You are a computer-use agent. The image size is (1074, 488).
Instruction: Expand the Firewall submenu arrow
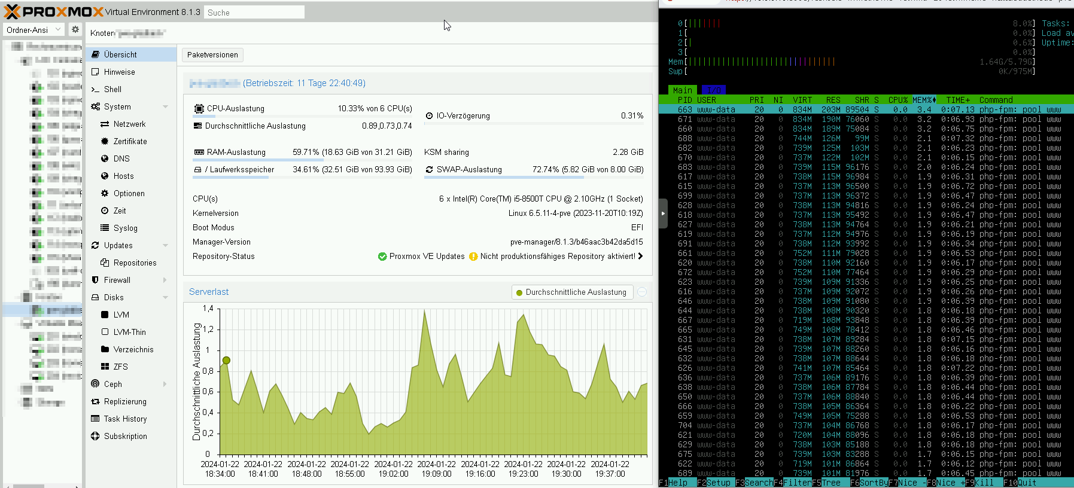pyautogui.click(x=166, y=280)
